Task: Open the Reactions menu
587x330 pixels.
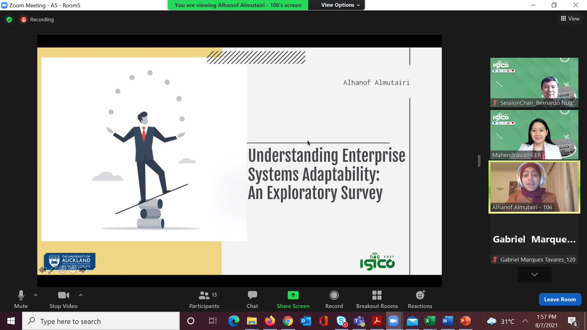Action: coord(420,299)
